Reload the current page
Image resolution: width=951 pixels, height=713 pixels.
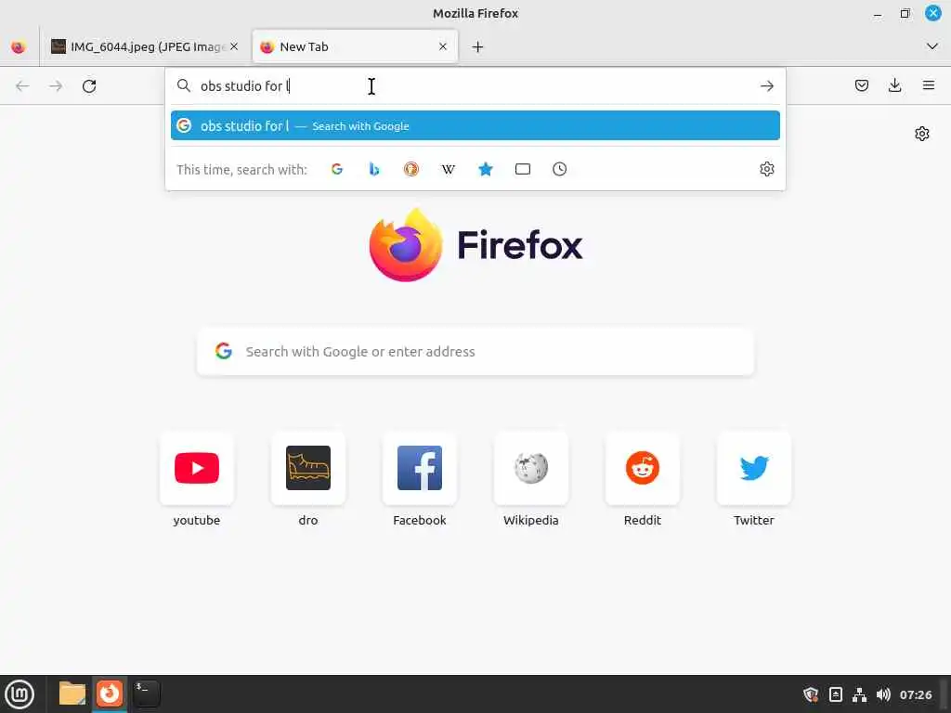[x=89, y=86]
